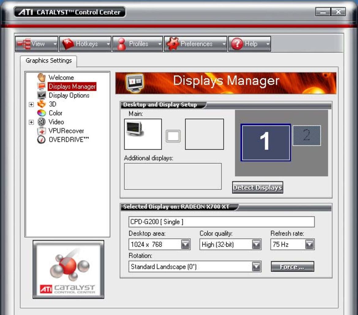
Task: Select display 1 in the layout preview
Action: pyautogui.click(x=266, y=142)
